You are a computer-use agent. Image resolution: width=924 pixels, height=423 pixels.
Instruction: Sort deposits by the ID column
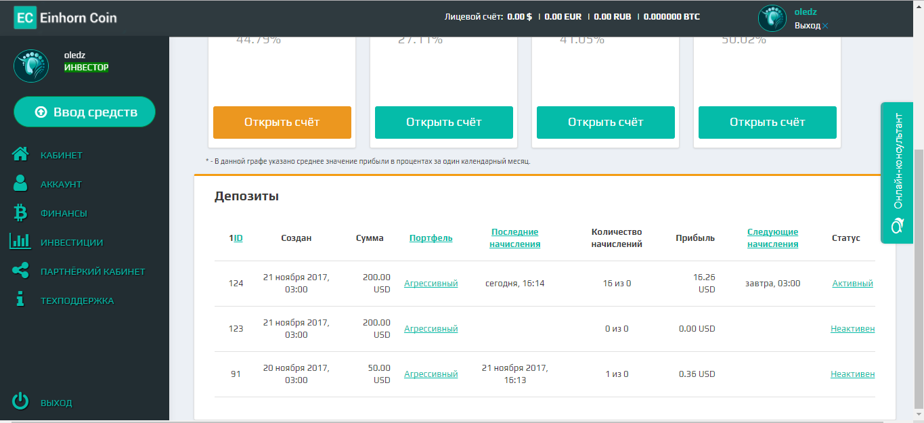pyautogui.click(x=238, y=238)
